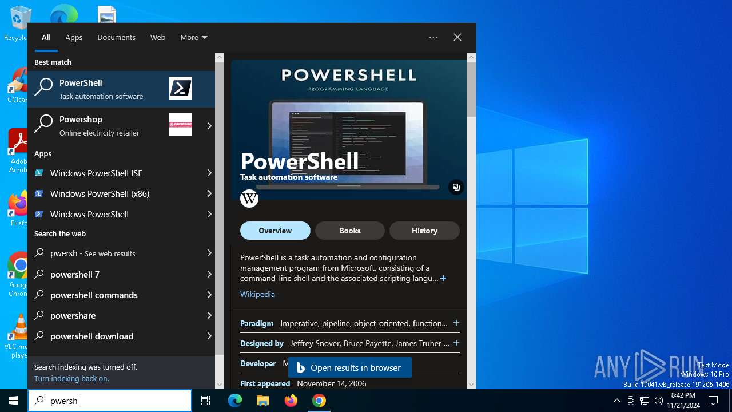Close the search panel
Viewport: 732px width, 412px height.
457,37
